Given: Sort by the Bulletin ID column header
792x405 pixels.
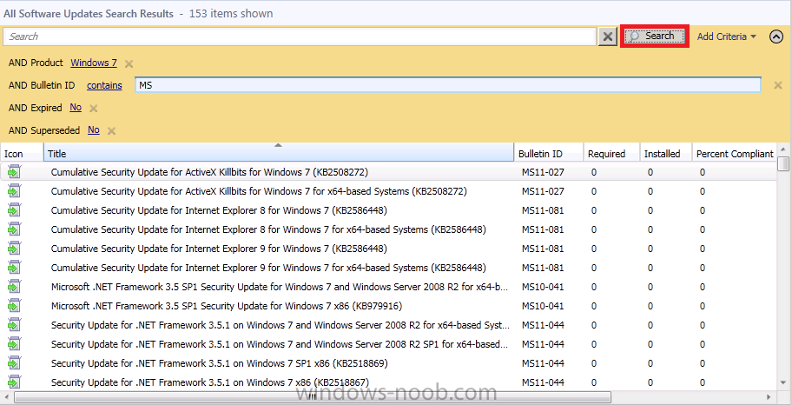Looking at the screenshot, I should point(549,154).
